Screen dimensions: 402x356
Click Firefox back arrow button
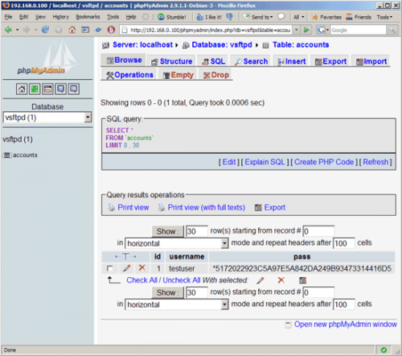tap(9, 30)
